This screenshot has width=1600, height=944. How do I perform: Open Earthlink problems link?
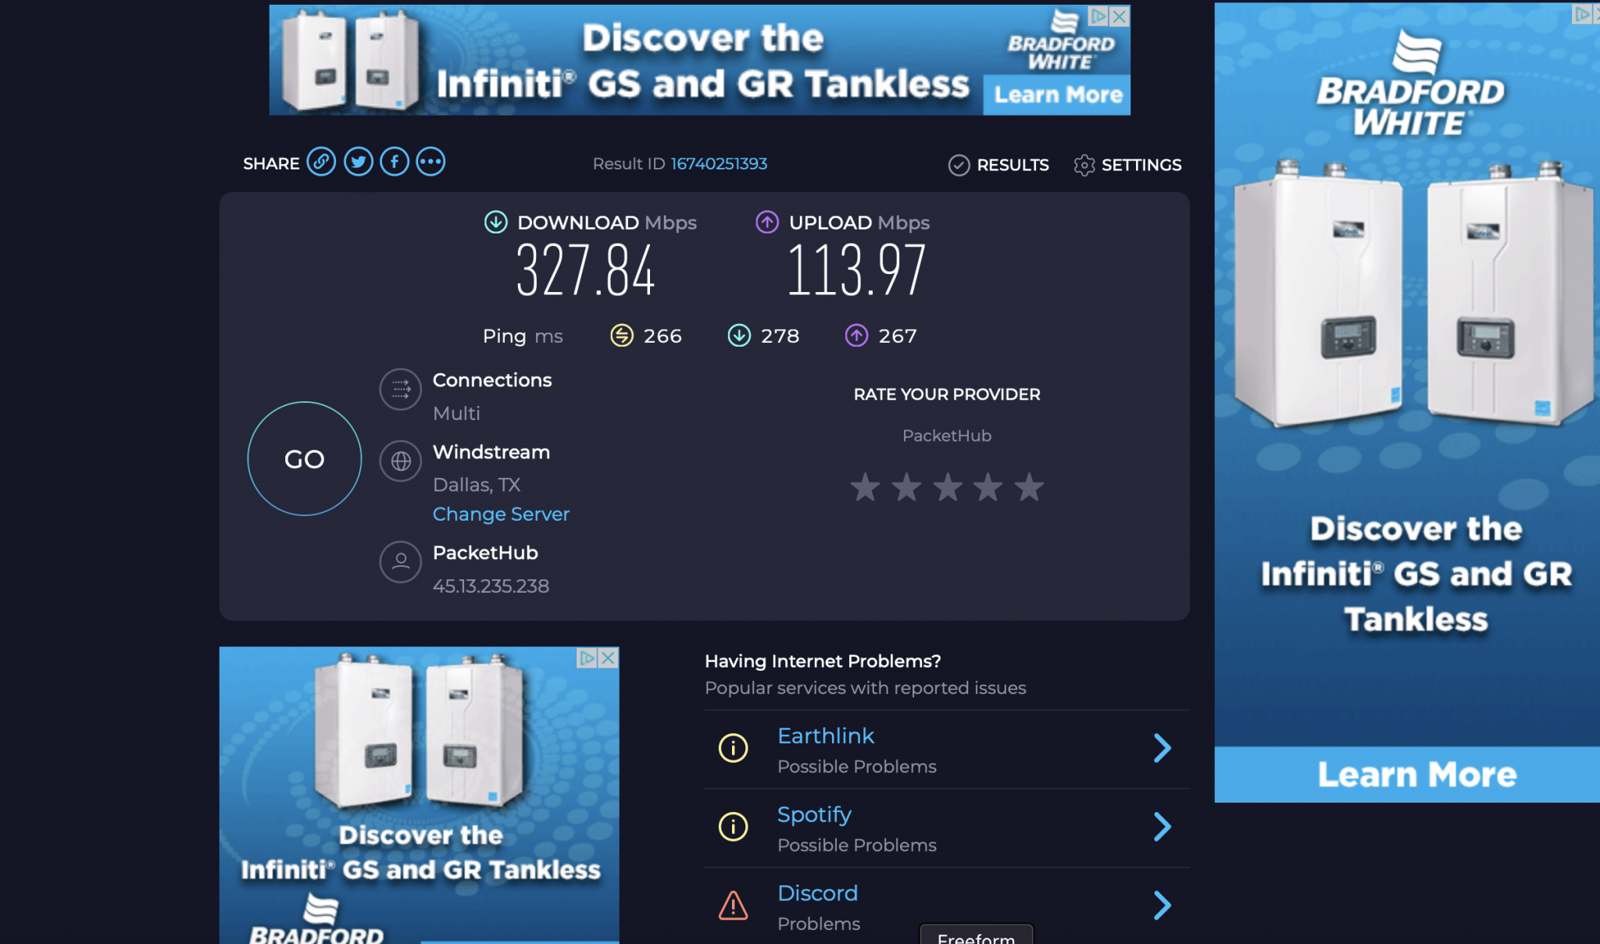click(x=826, y=736)
